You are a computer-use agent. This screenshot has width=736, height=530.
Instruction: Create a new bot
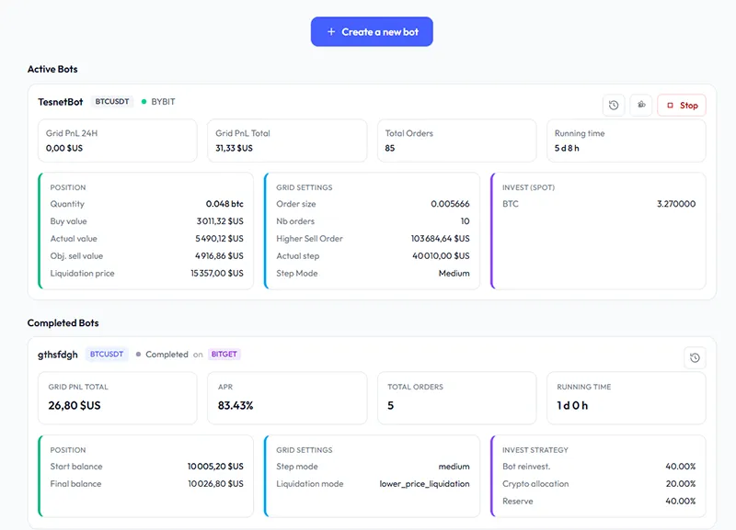[372, 32]
